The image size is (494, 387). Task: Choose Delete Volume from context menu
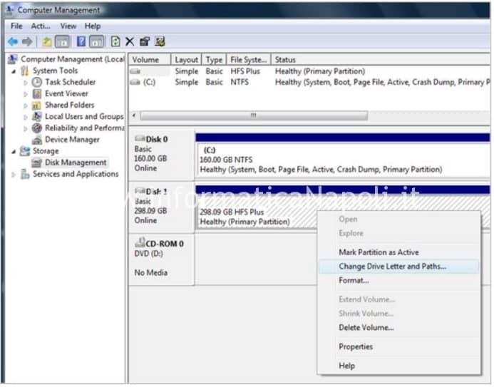point(399,328)
